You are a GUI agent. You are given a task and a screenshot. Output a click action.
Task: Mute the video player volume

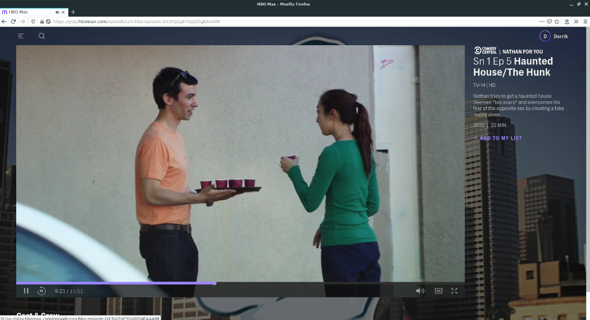[x=420, y=291]
